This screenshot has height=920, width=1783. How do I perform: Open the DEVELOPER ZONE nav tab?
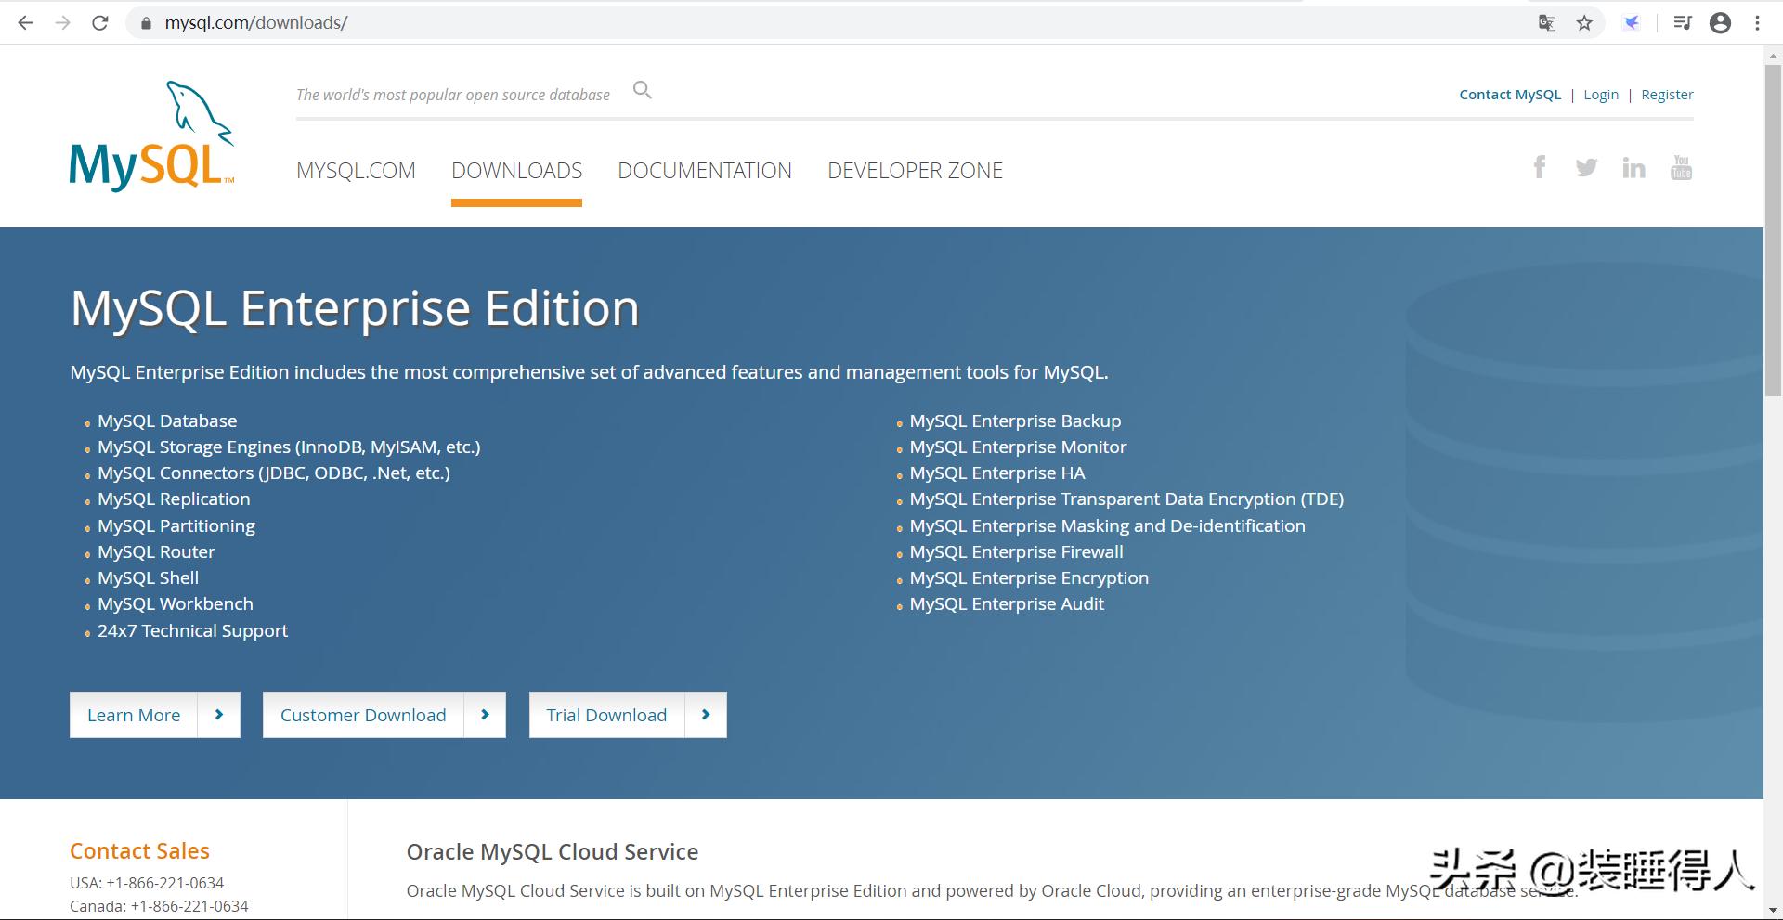pos(915,171)
